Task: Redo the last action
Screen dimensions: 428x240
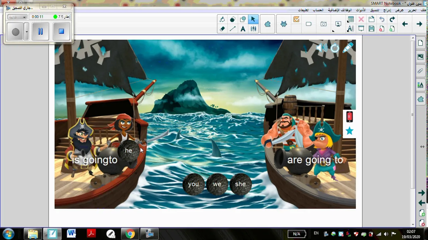Action: [392, 19]
